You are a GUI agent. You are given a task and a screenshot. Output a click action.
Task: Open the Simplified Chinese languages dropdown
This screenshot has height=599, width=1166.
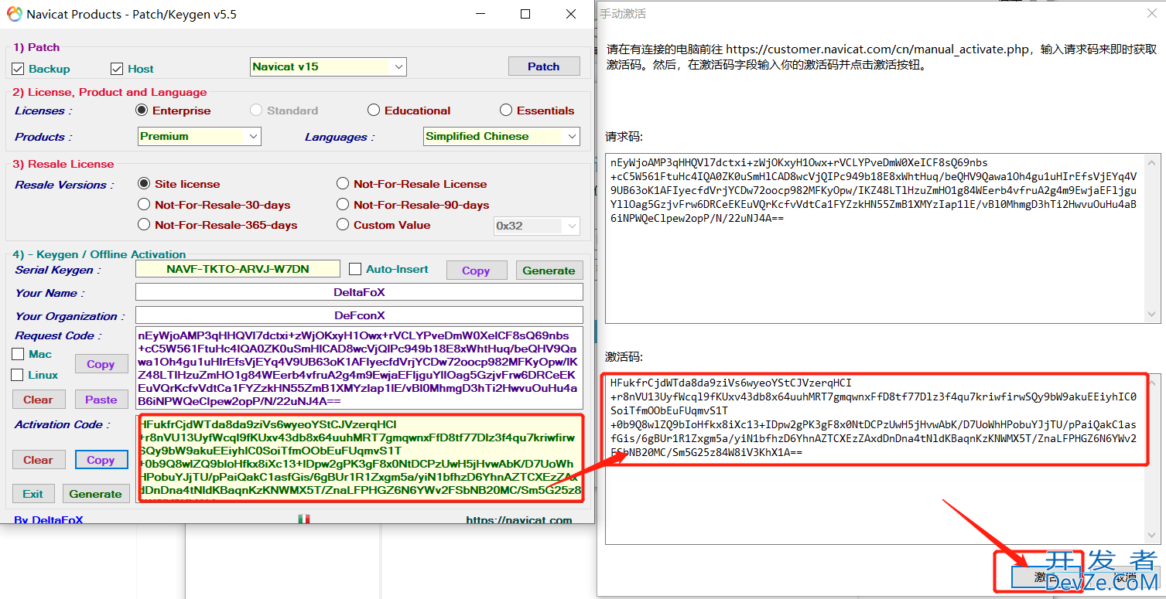pos(501,136)
